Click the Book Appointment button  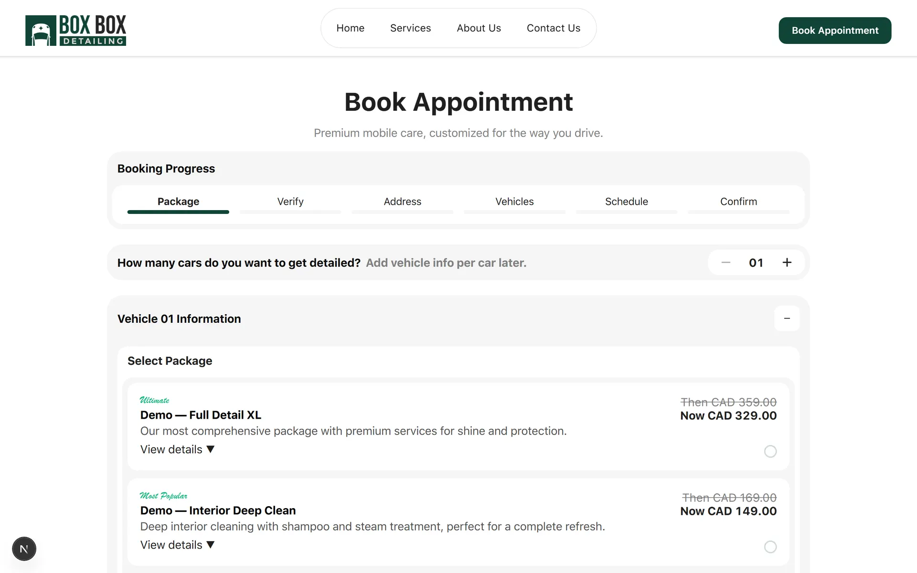coord(835,31)
